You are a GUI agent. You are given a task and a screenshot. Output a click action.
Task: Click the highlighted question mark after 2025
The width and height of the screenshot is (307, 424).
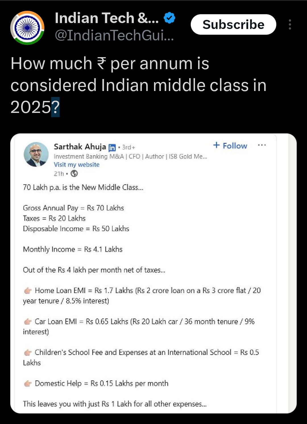[x=55, y=107]
